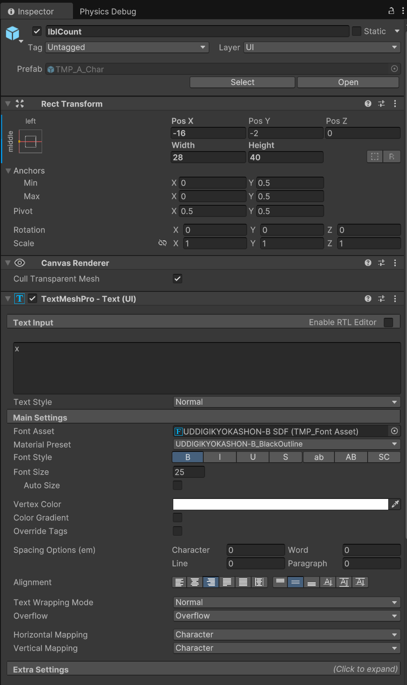Open TextMeshPro component presets icon

(x=381, y=299)
